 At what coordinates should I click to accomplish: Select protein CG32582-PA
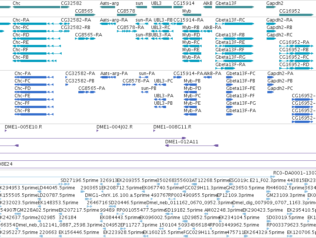[66, 77]
